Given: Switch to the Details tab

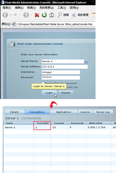Looking at the screenshot, I should click(x=15, y=112).
